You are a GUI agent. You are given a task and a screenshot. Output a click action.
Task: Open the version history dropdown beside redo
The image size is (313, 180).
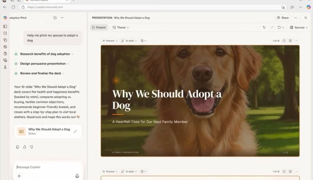click(x=281, y=27)
